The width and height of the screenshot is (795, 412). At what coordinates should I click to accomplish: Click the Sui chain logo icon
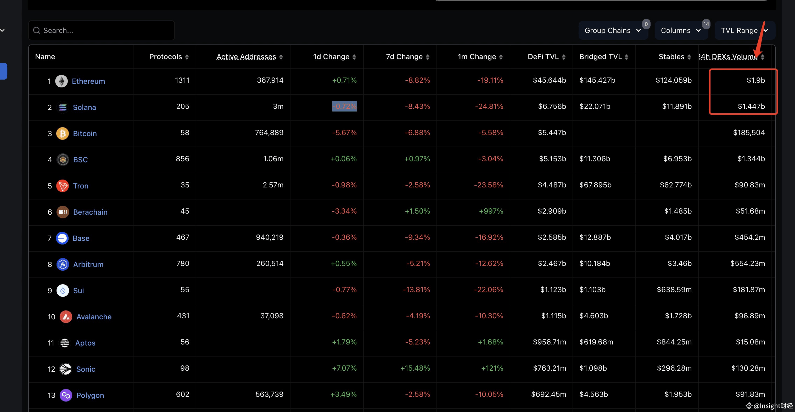click(63, 290)
